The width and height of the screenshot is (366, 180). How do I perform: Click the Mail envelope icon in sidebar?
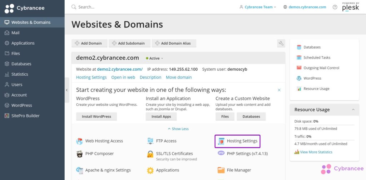[x=7, y=33]
